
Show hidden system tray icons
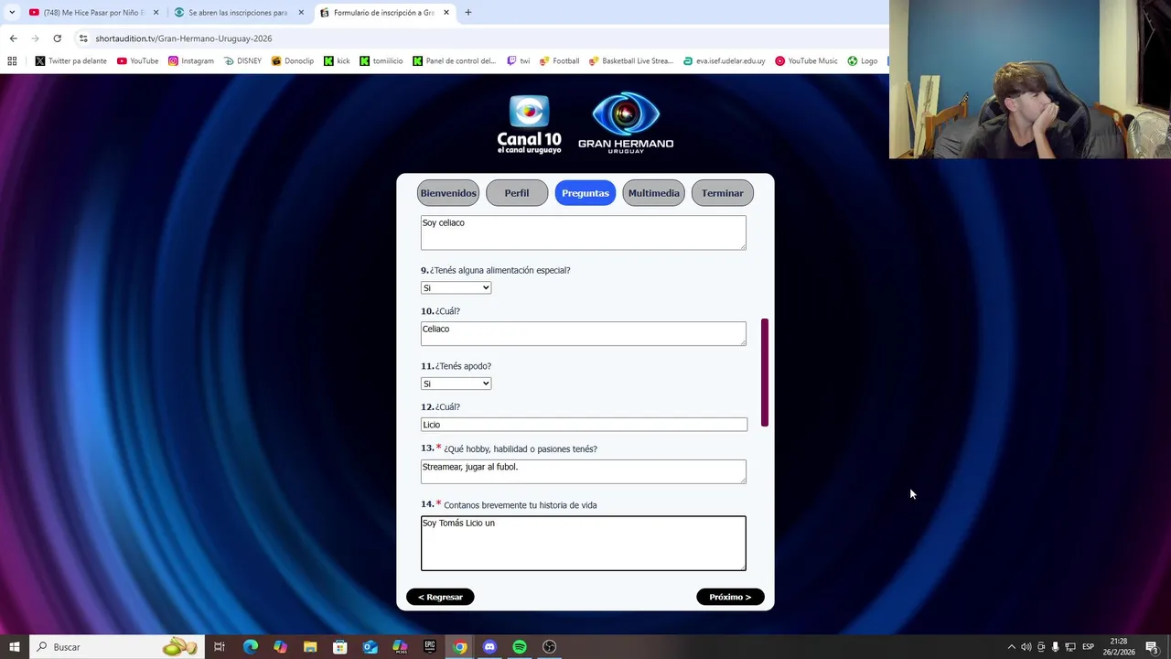pyautogui.click(x=1011, y=647)
